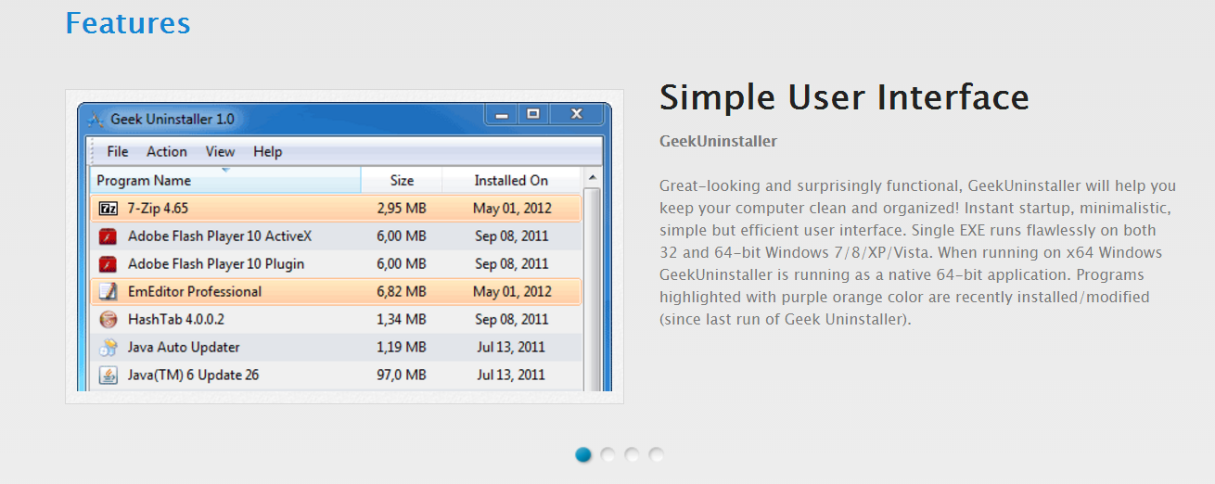Switch to the second carousel slide dot

[607, 454]
